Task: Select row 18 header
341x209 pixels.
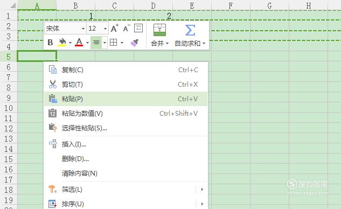Action: click(x=9, y=190)
